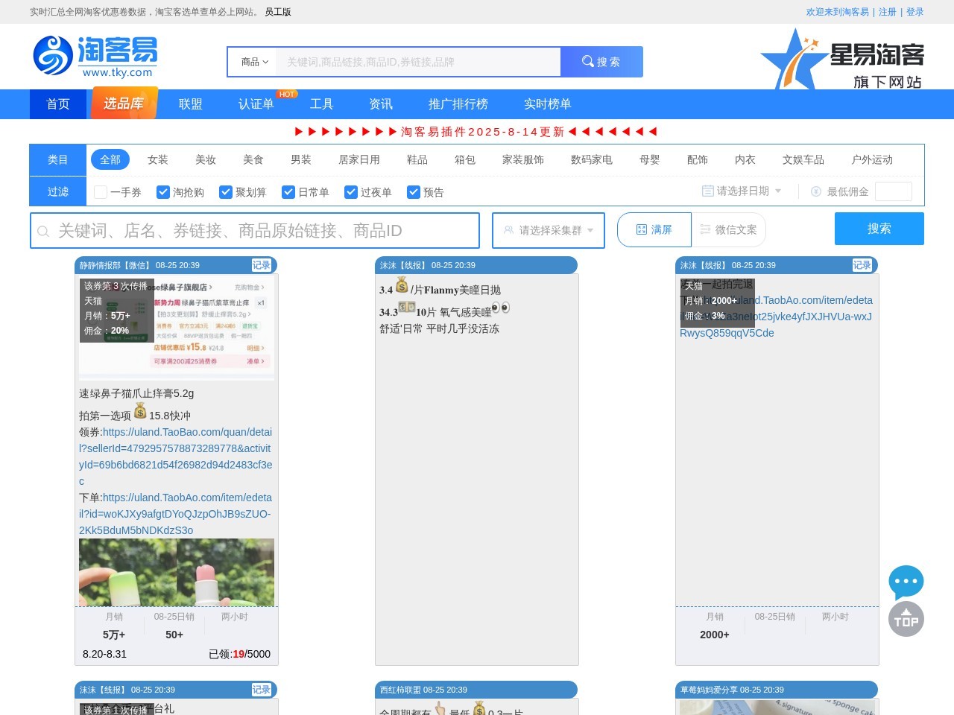Open the 请选择日期 date picker
This screenshot has height=715, width=954.
tap(742, 191)
